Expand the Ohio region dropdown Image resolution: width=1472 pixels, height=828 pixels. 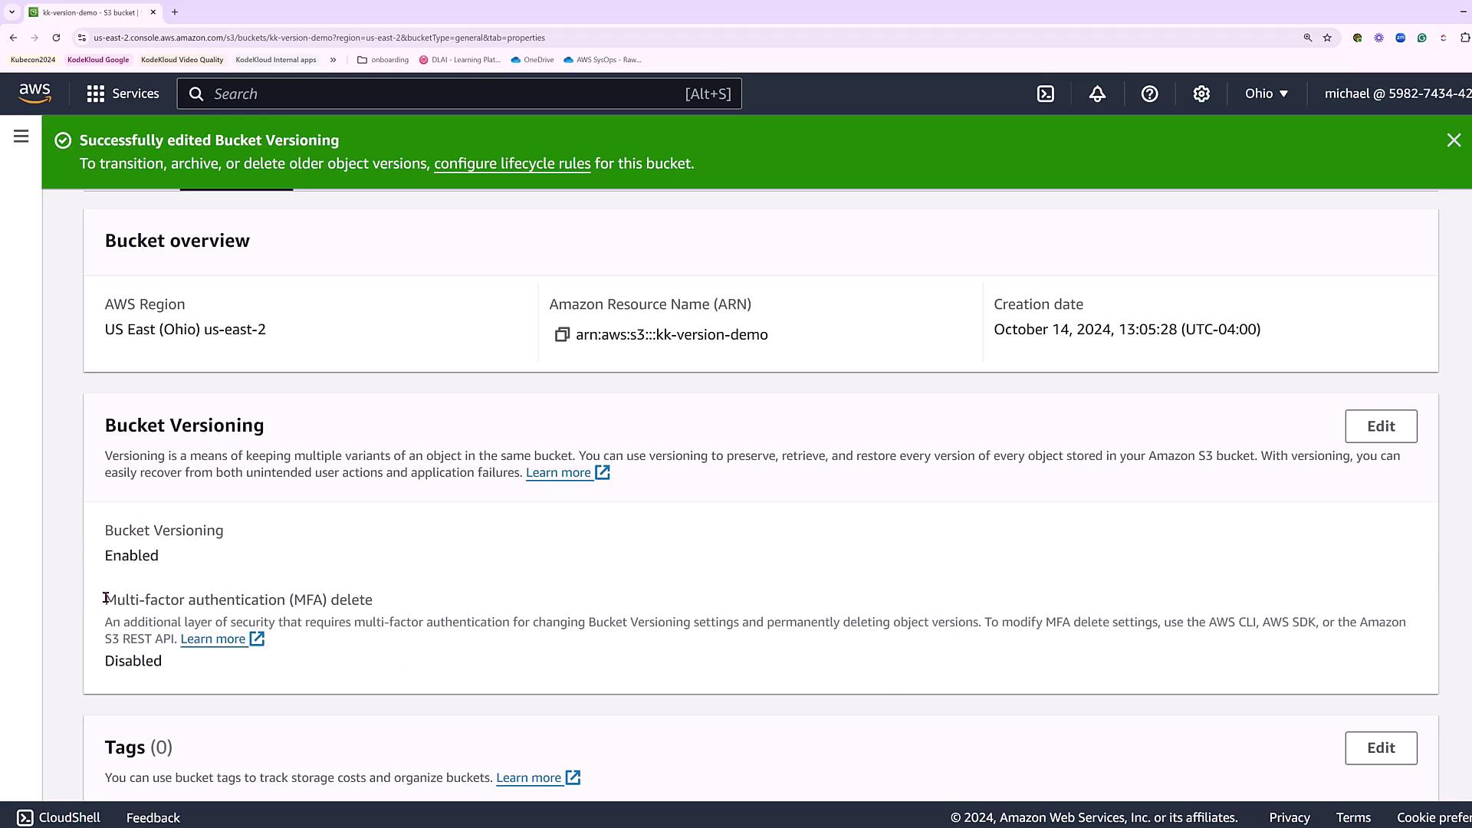[x=1266, y=94]
